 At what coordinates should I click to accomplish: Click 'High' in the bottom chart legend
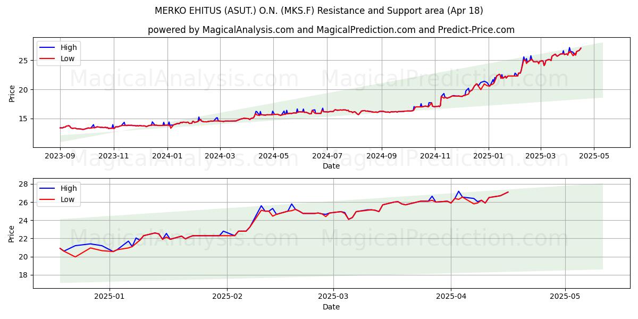point(69,188)
